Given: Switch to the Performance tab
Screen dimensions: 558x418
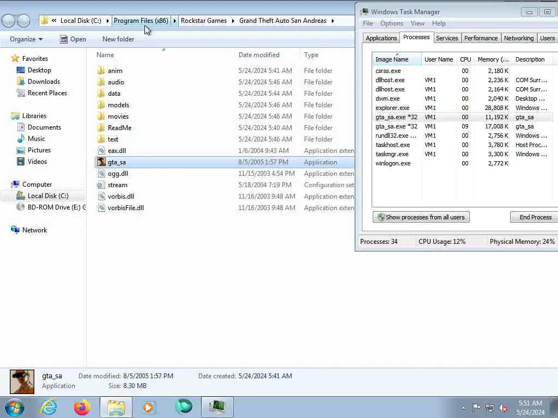Looking at the screenshot, I should click(481, 38).
